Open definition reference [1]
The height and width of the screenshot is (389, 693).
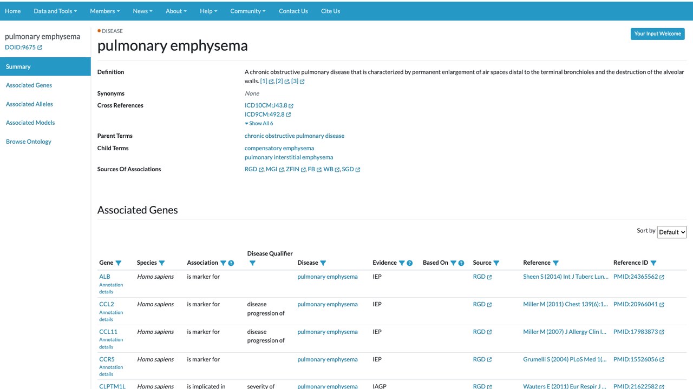coord(267,81)
